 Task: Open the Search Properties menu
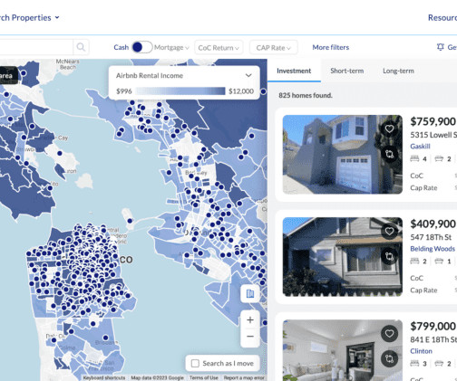pos(30,18)
